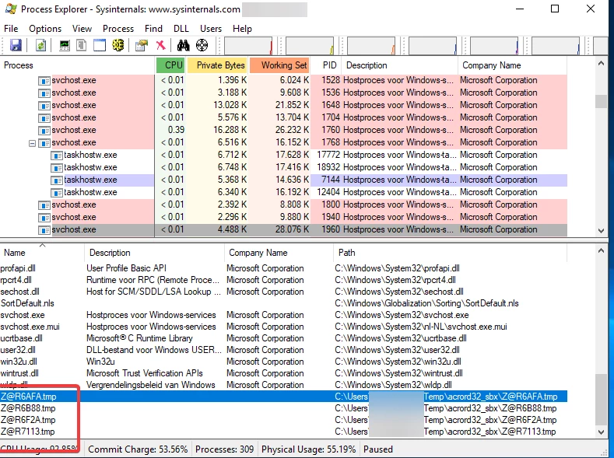Open the process Properties toolbar icon

(142, 45)
